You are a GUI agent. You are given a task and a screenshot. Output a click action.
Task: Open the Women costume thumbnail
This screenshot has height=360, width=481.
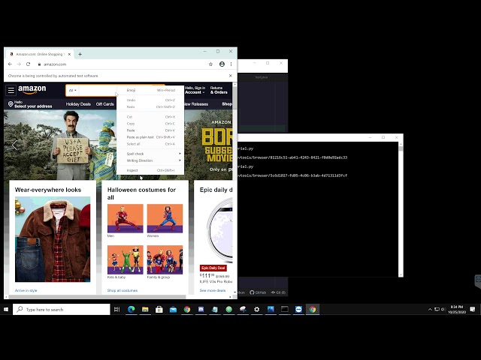(165, 218)
